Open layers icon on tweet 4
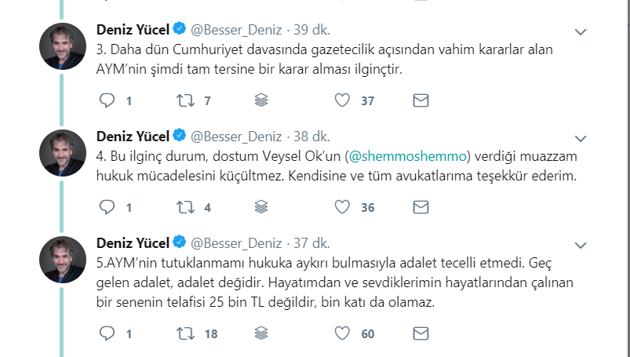The width and height of the screenshot is (630, 357). tap(263, 207)
